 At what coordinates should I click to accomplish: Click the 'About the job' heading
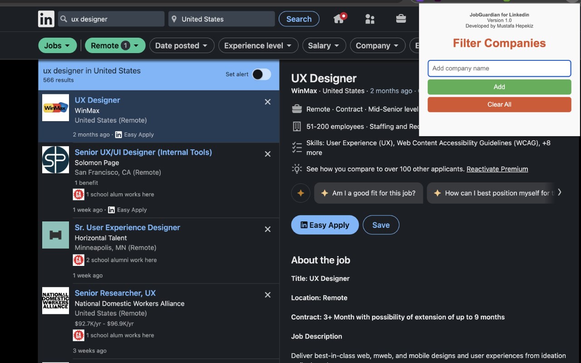(x=320, y=260)
